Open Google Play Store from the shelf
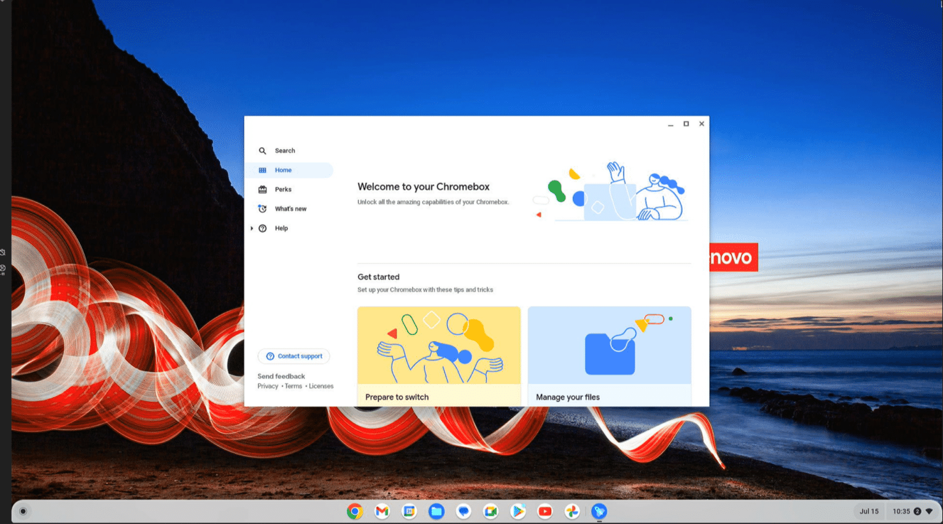Image resolution: width=943 pixels, height=524 pixels. click(x=518, y=511)
